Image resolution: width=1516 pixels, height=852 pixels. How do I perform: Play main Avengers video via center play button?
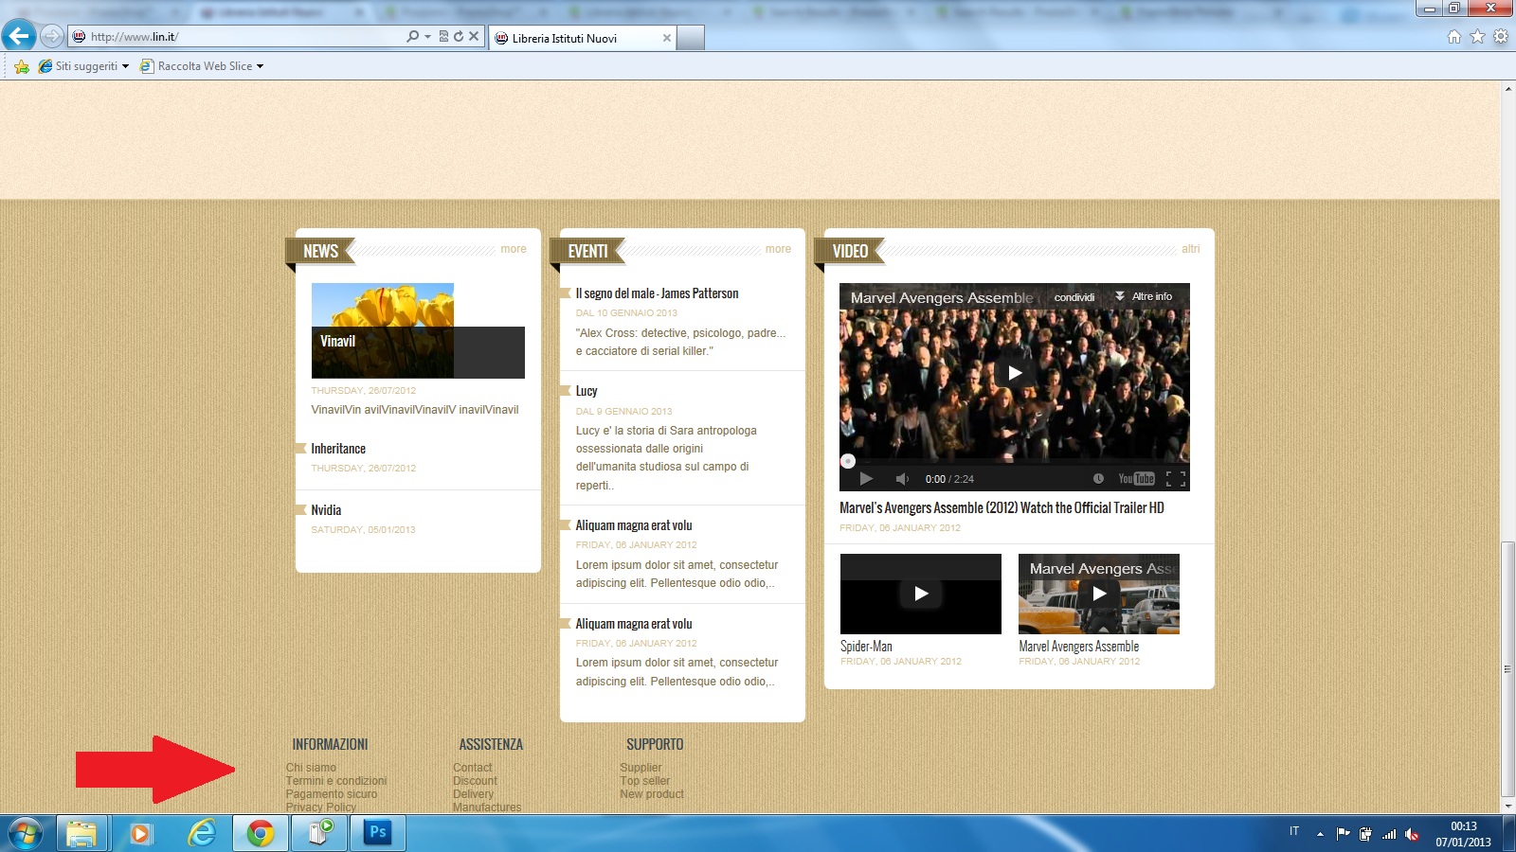1015,373
